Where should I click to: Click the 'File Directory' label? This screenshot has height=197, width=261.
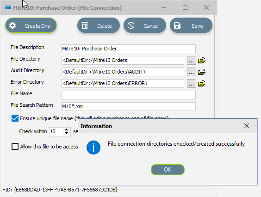coord(25,59)
